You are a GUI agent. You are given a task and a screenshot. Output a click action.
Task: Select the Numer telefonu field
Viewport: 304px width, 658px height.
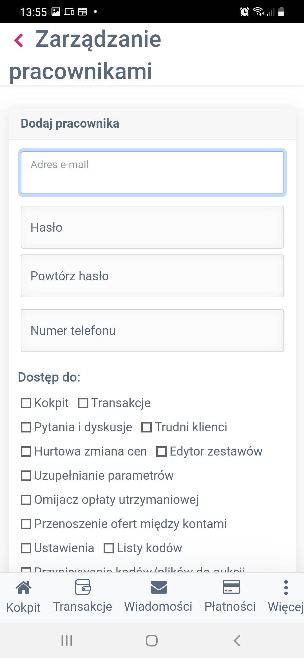[x=152, y=330]
